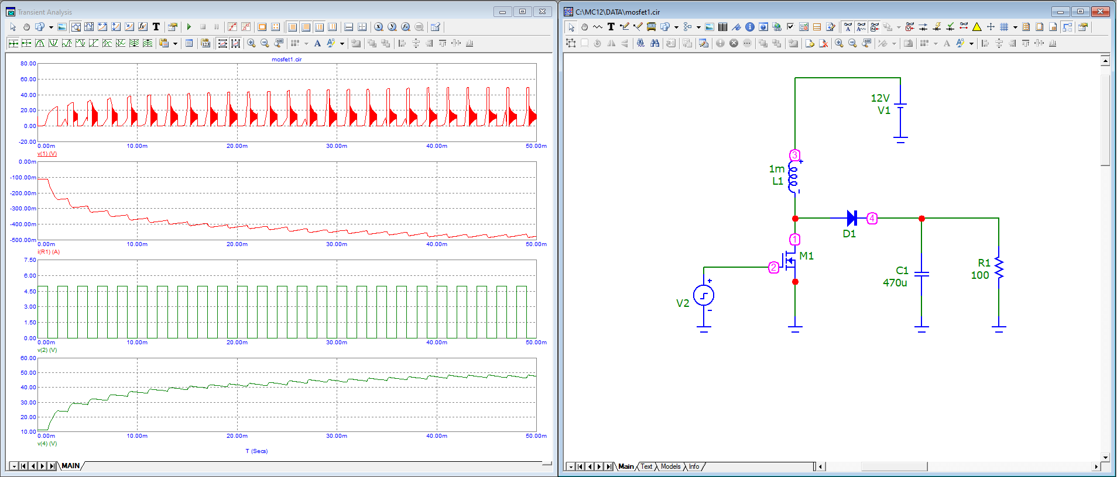
Task: Select the Text tool in schematic toolbar
Action: point(611,27)
